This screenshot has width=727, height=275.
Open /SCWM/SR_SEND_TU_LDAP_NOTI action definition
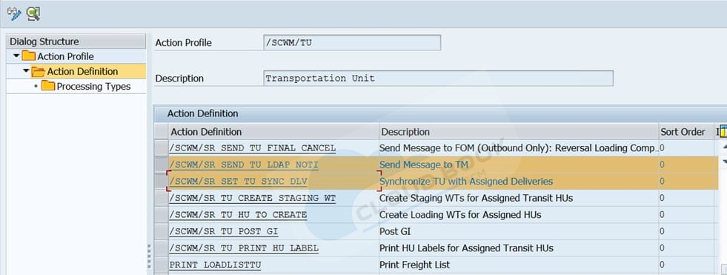pos(244,165)
